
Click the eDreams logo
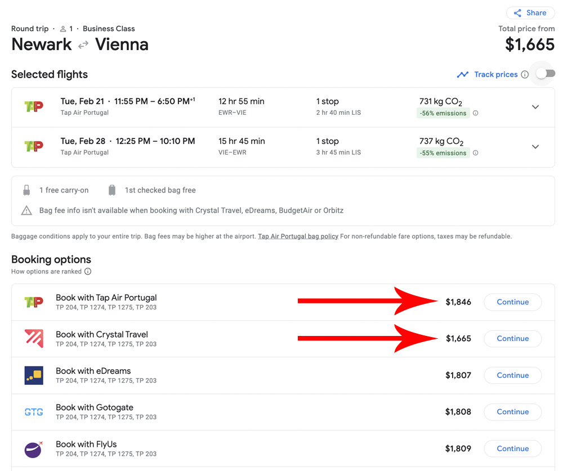[34, 375]
